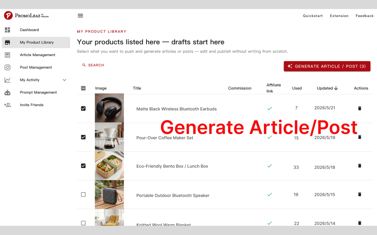377x235 pixels.
Task: Click the bento box product thumbnail
Action: pos(109,166)
